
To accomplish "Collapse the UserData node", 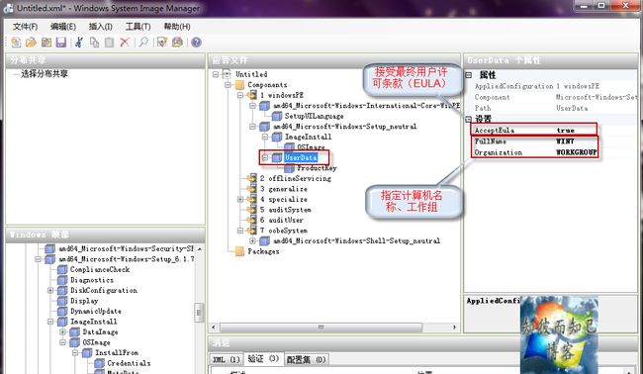I will tap(265, 157).
